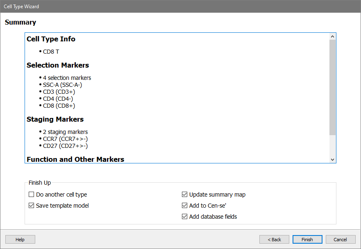Click the Function and Other Markers heading
This screenshot has height=249, width=361.
(x=75, y=159)
